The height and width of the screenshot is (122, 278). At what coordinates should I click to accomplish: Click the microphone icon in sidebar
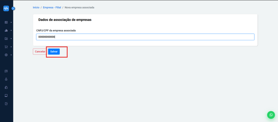[x=6, y=79]
